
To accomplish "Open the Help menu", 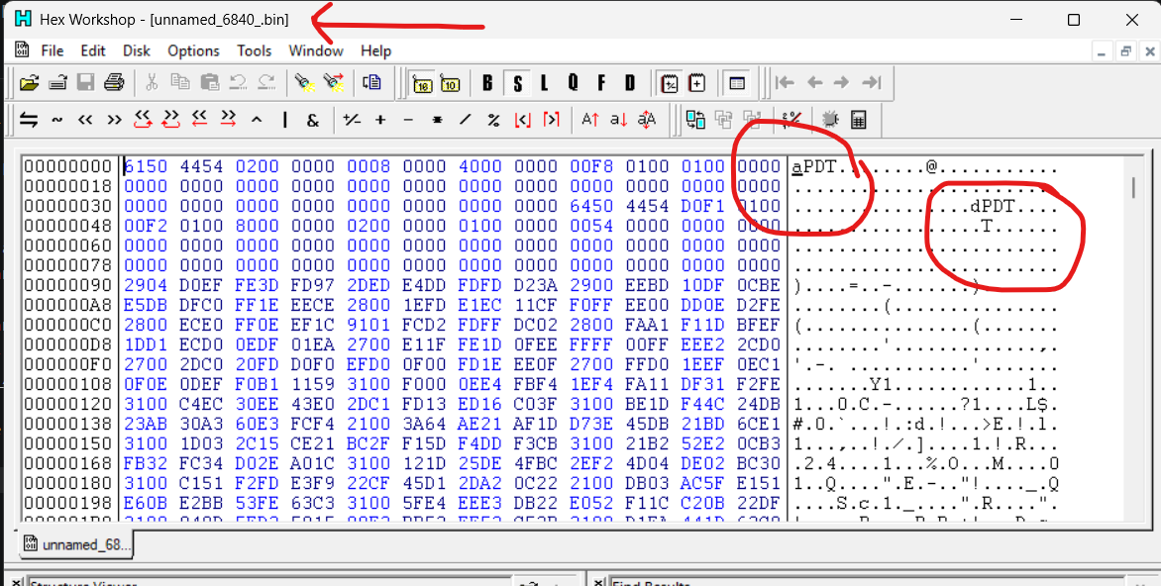I will [375, 50].
